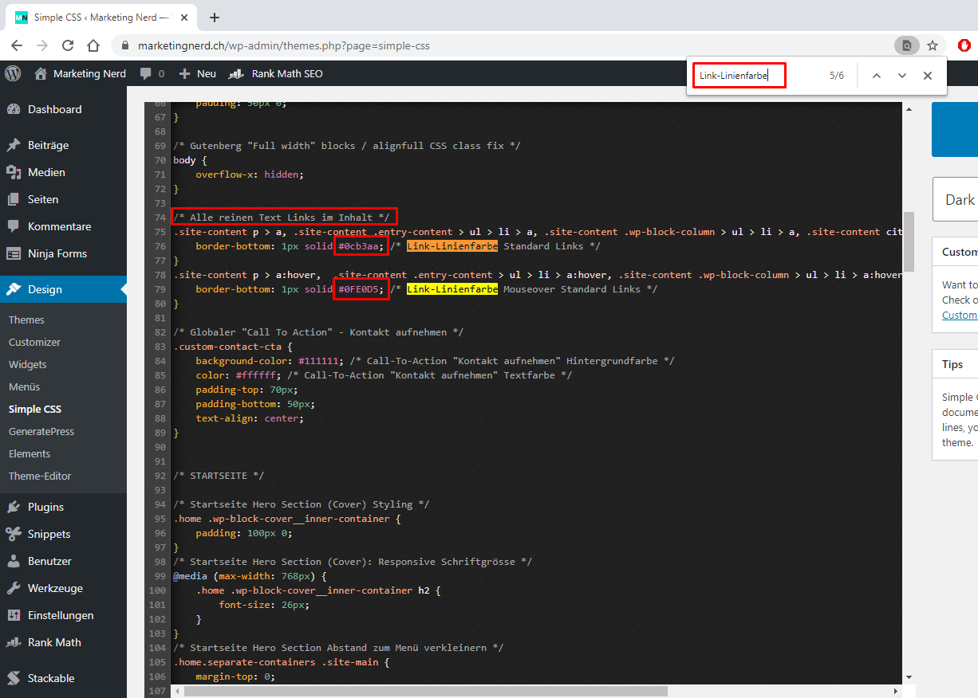
Task: Open the Themes submenu
Action: 26,320
